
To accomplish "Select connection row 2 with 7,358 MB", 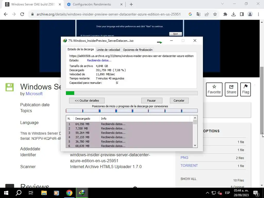I will [x=129, y=128].
